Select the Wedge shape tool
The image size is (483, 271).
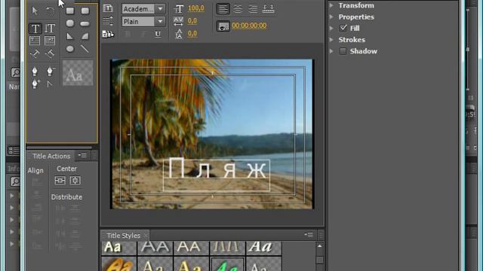pos(70,36)
